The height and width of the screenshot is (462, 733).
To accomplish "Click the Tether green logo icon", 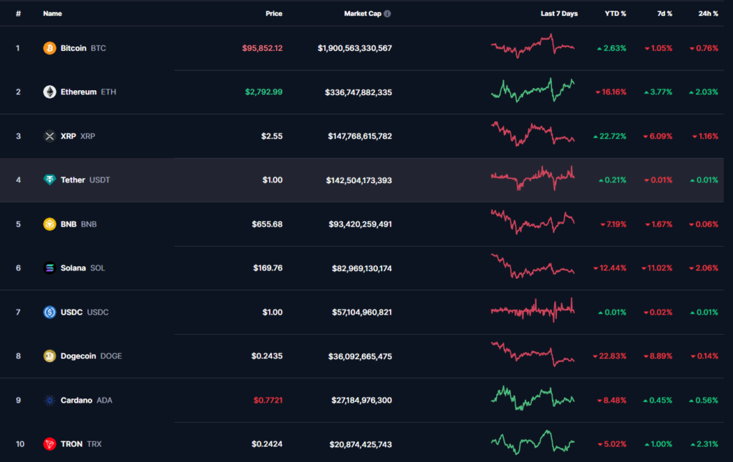I will pos(49,180).
